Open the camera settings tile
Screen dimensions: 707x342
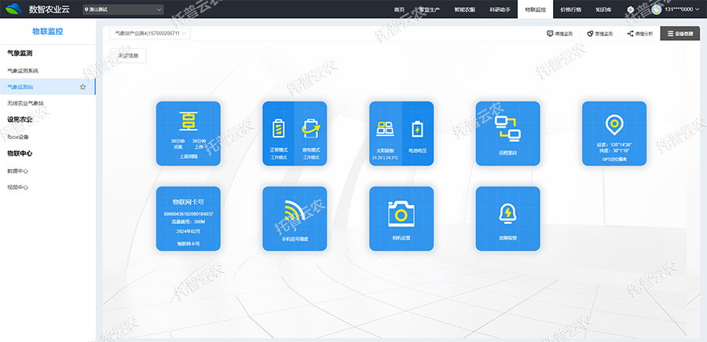(x=401, y=218)
